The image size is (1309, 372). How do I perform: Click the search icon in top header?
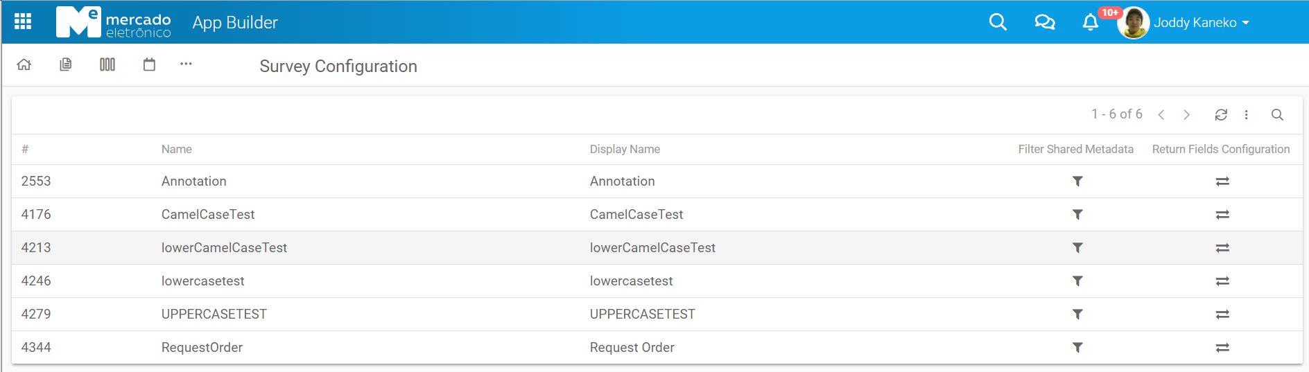pyautogui.click(x=998, y=22)
